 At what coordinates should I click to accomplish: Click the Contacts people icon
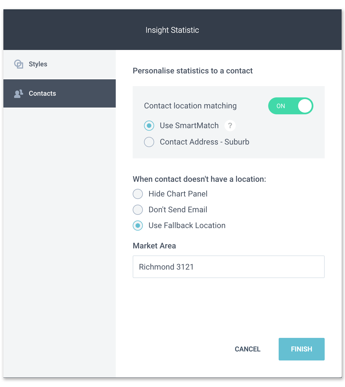click(x=19, y=94)
